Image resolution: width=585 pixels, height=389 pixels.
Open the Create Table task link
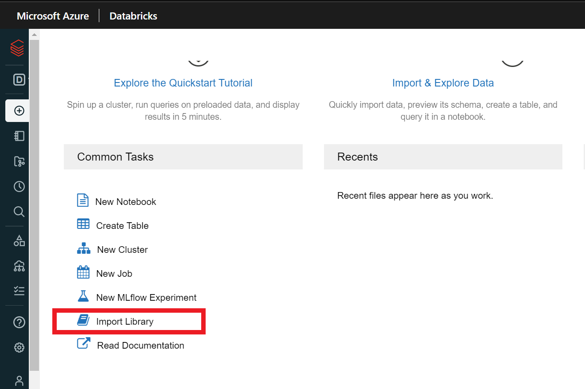(x=122, y=226)
